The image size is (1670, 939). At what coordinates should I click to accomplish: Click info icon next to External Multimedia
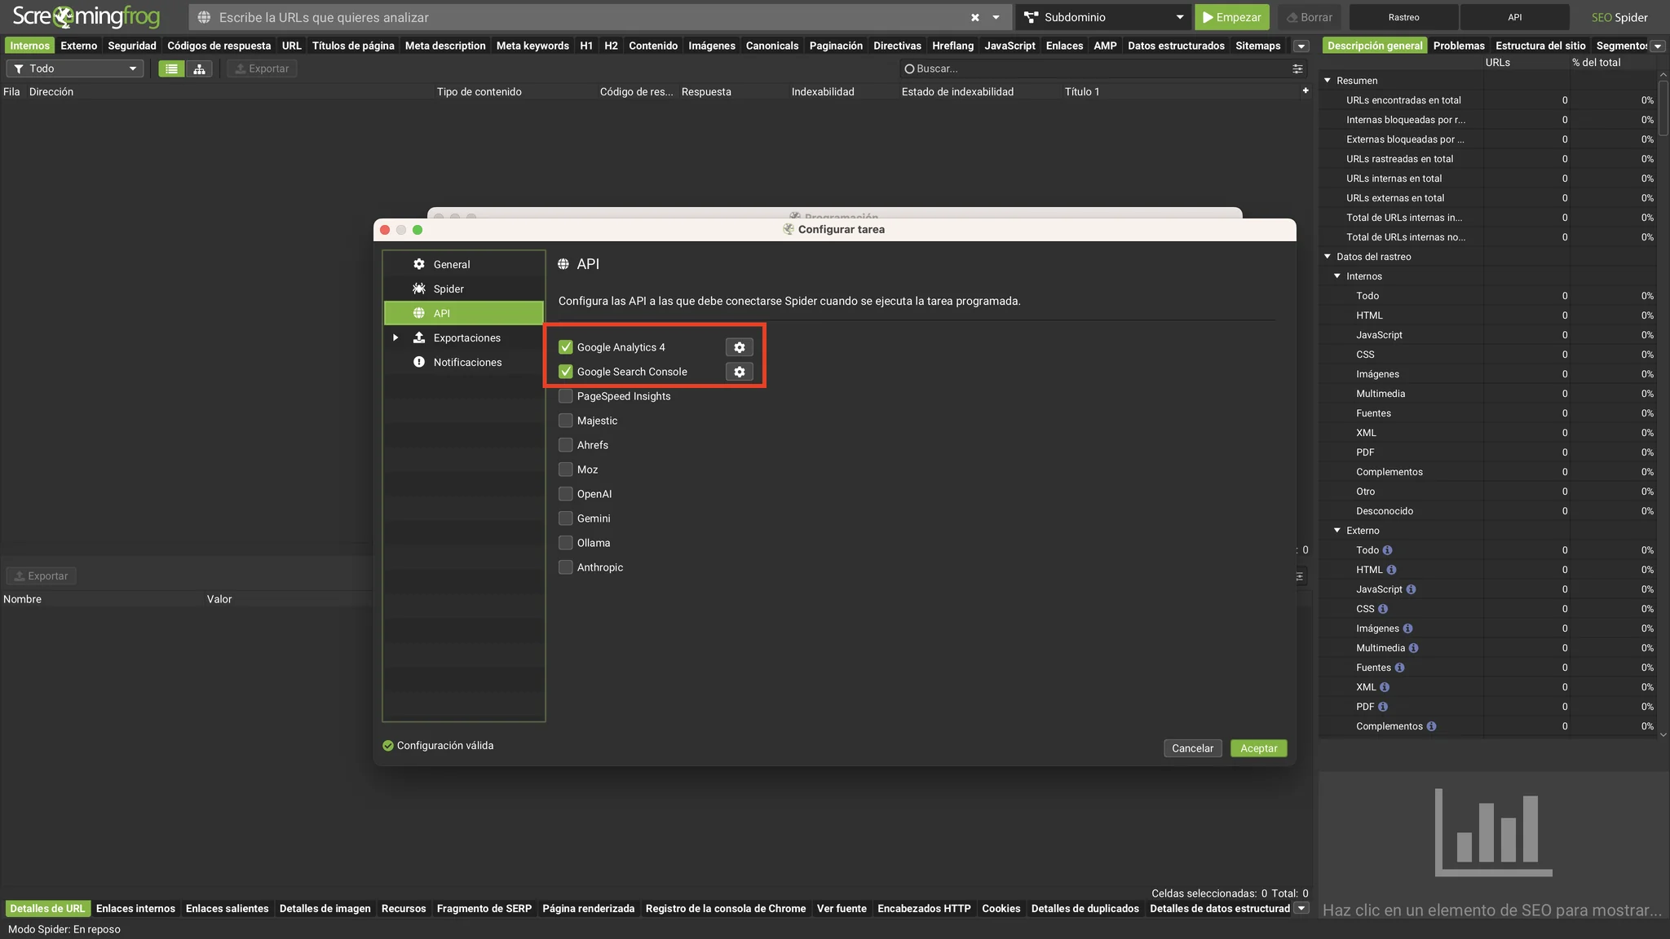point(1413,648)
